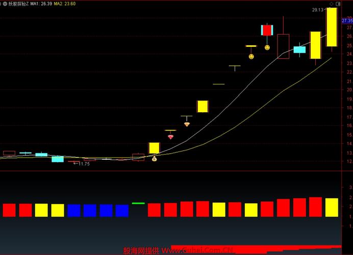Select the MA1: 26.39 label
Image resolution: width=353 pixels, height=255 pixels.
(x=41, y=4)
